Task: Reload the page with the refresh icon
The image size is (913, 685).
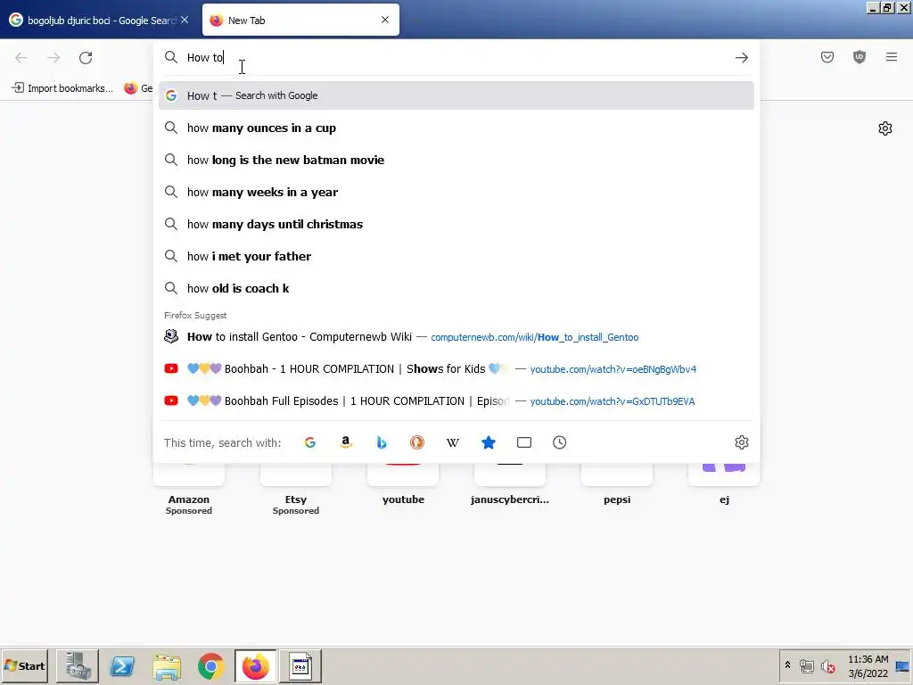Action: pos(86,58)
